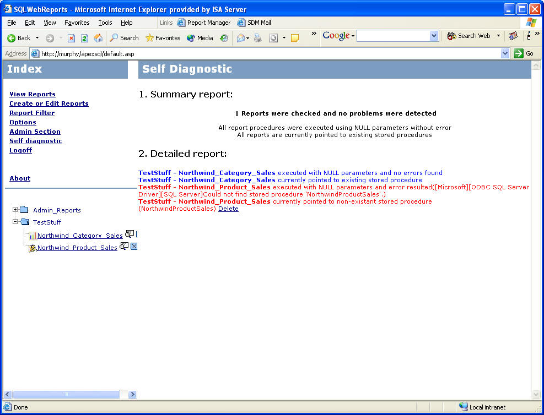544x415 pixels.
Task: Open Create or Edit Reports link
Action: pyautogui.click(x=49, y=103)
